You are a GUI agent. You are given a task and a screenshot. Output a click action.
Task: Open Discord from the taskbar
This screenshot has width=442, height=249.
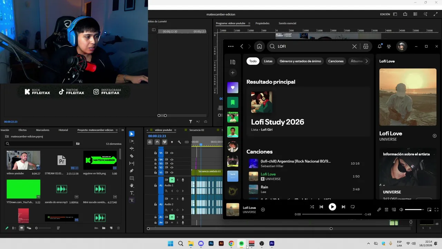tap(201, 243)
